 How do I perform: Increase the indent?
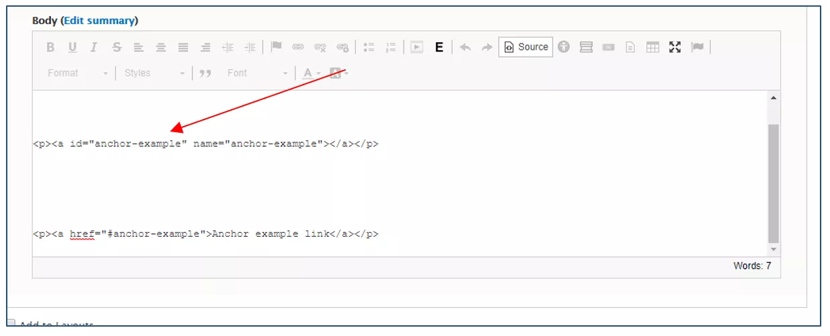pyautogui.click(x=250, y=47)
